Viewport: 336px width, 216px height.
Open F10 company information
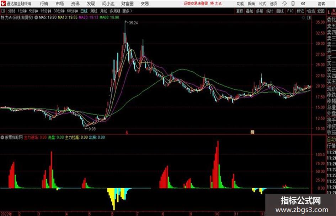(290, 11)
